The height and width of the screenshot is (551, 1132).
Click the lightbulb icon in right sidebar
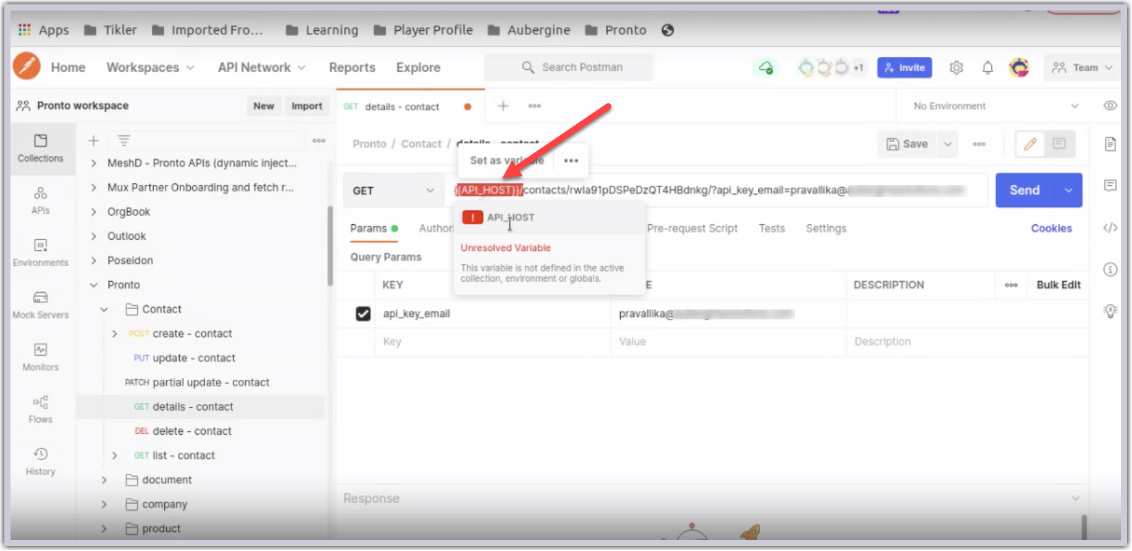click(x=1110, y=311)
